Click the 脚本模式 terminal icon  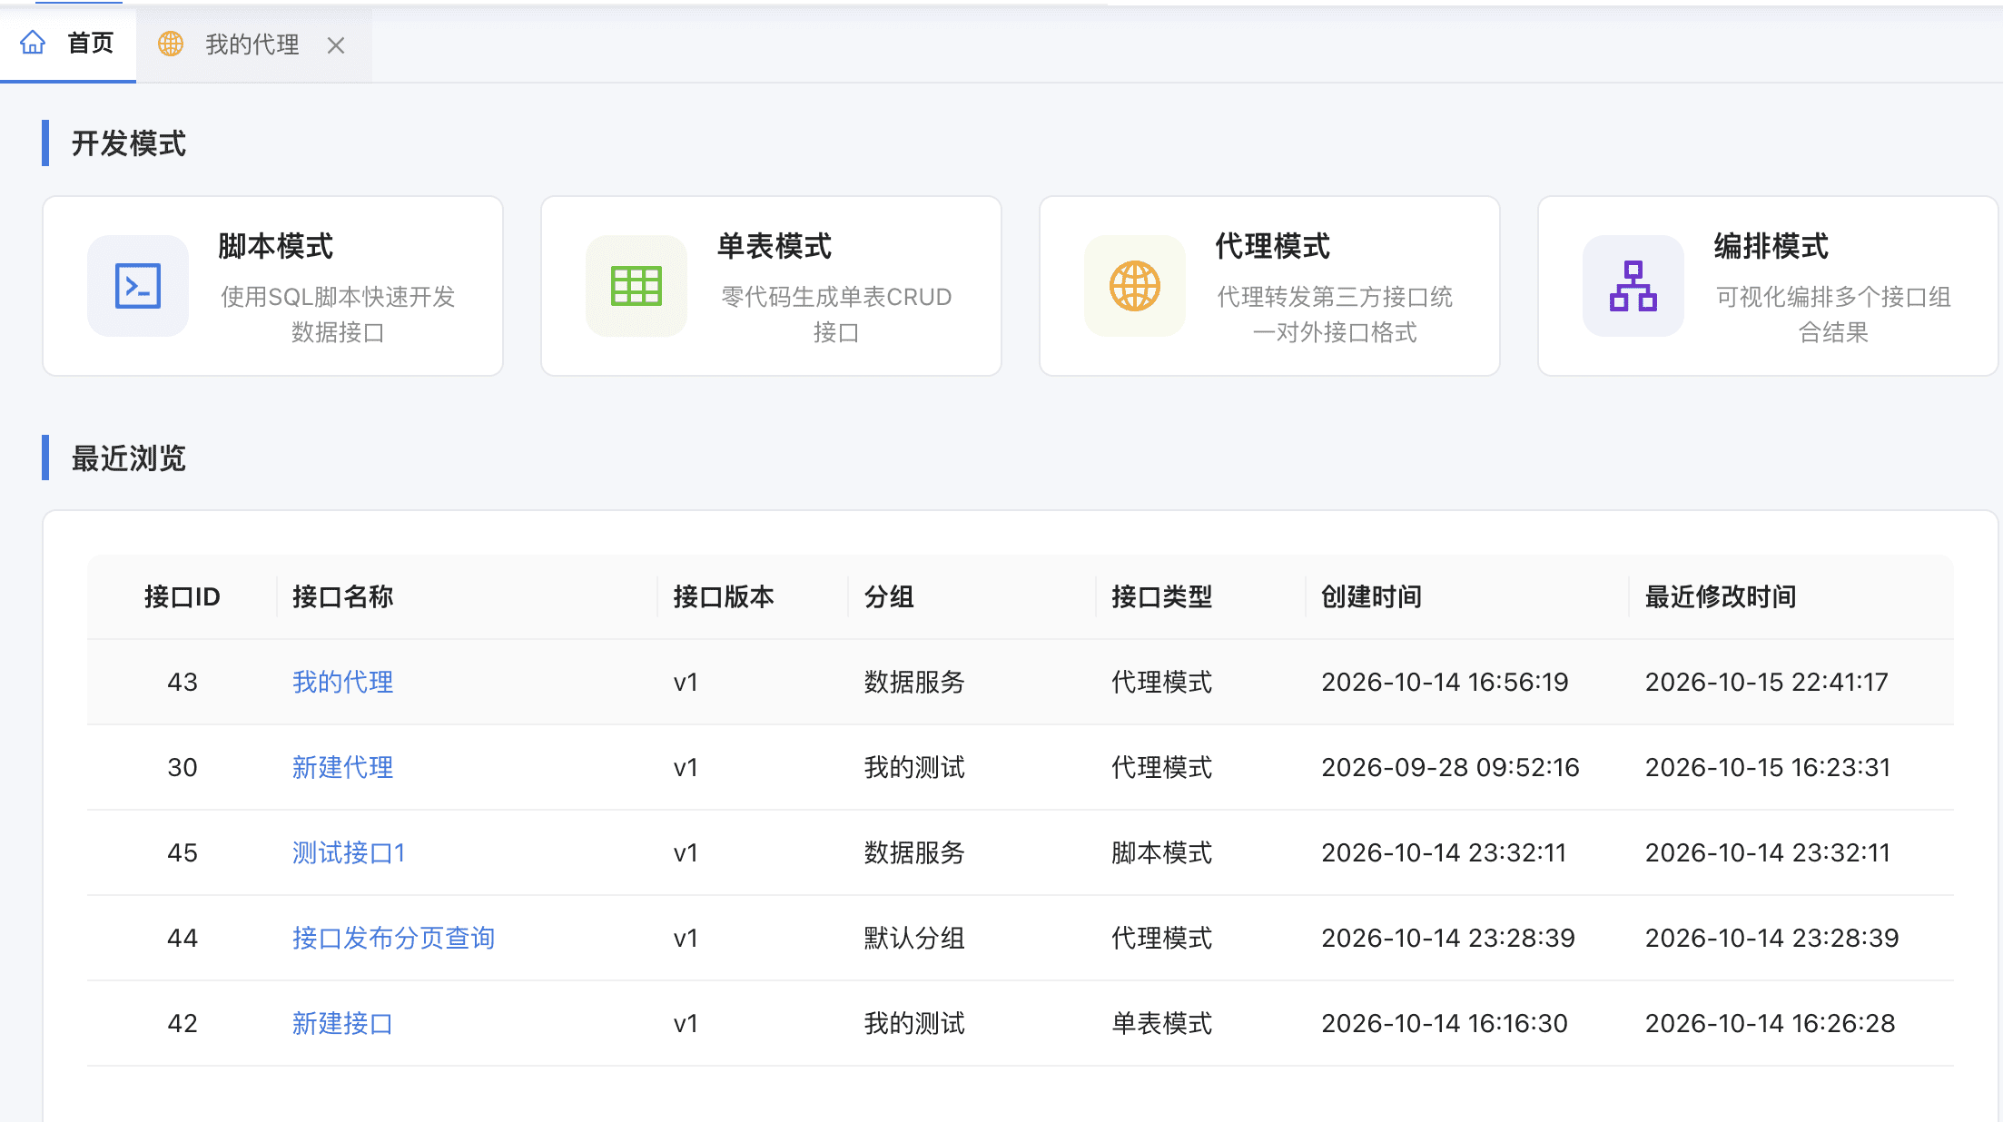(138, 286)
